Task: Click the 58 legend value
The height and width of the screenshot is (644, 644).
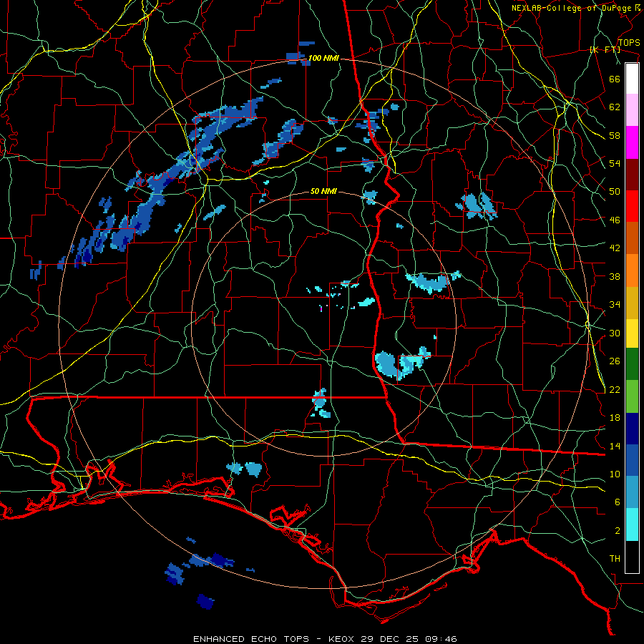Action: (615, 135)
